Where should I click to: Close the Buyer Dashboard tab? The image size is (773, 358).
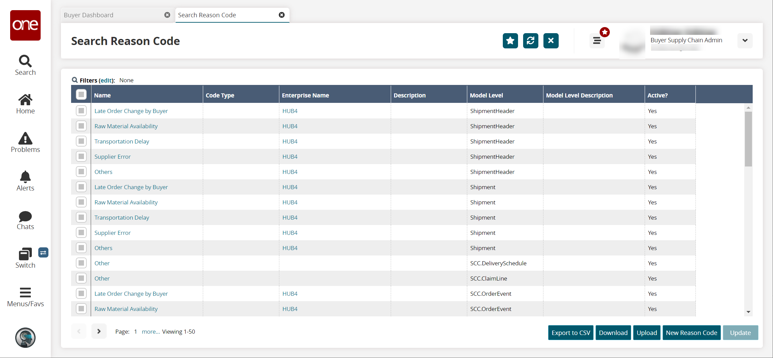tap(167, 15)
